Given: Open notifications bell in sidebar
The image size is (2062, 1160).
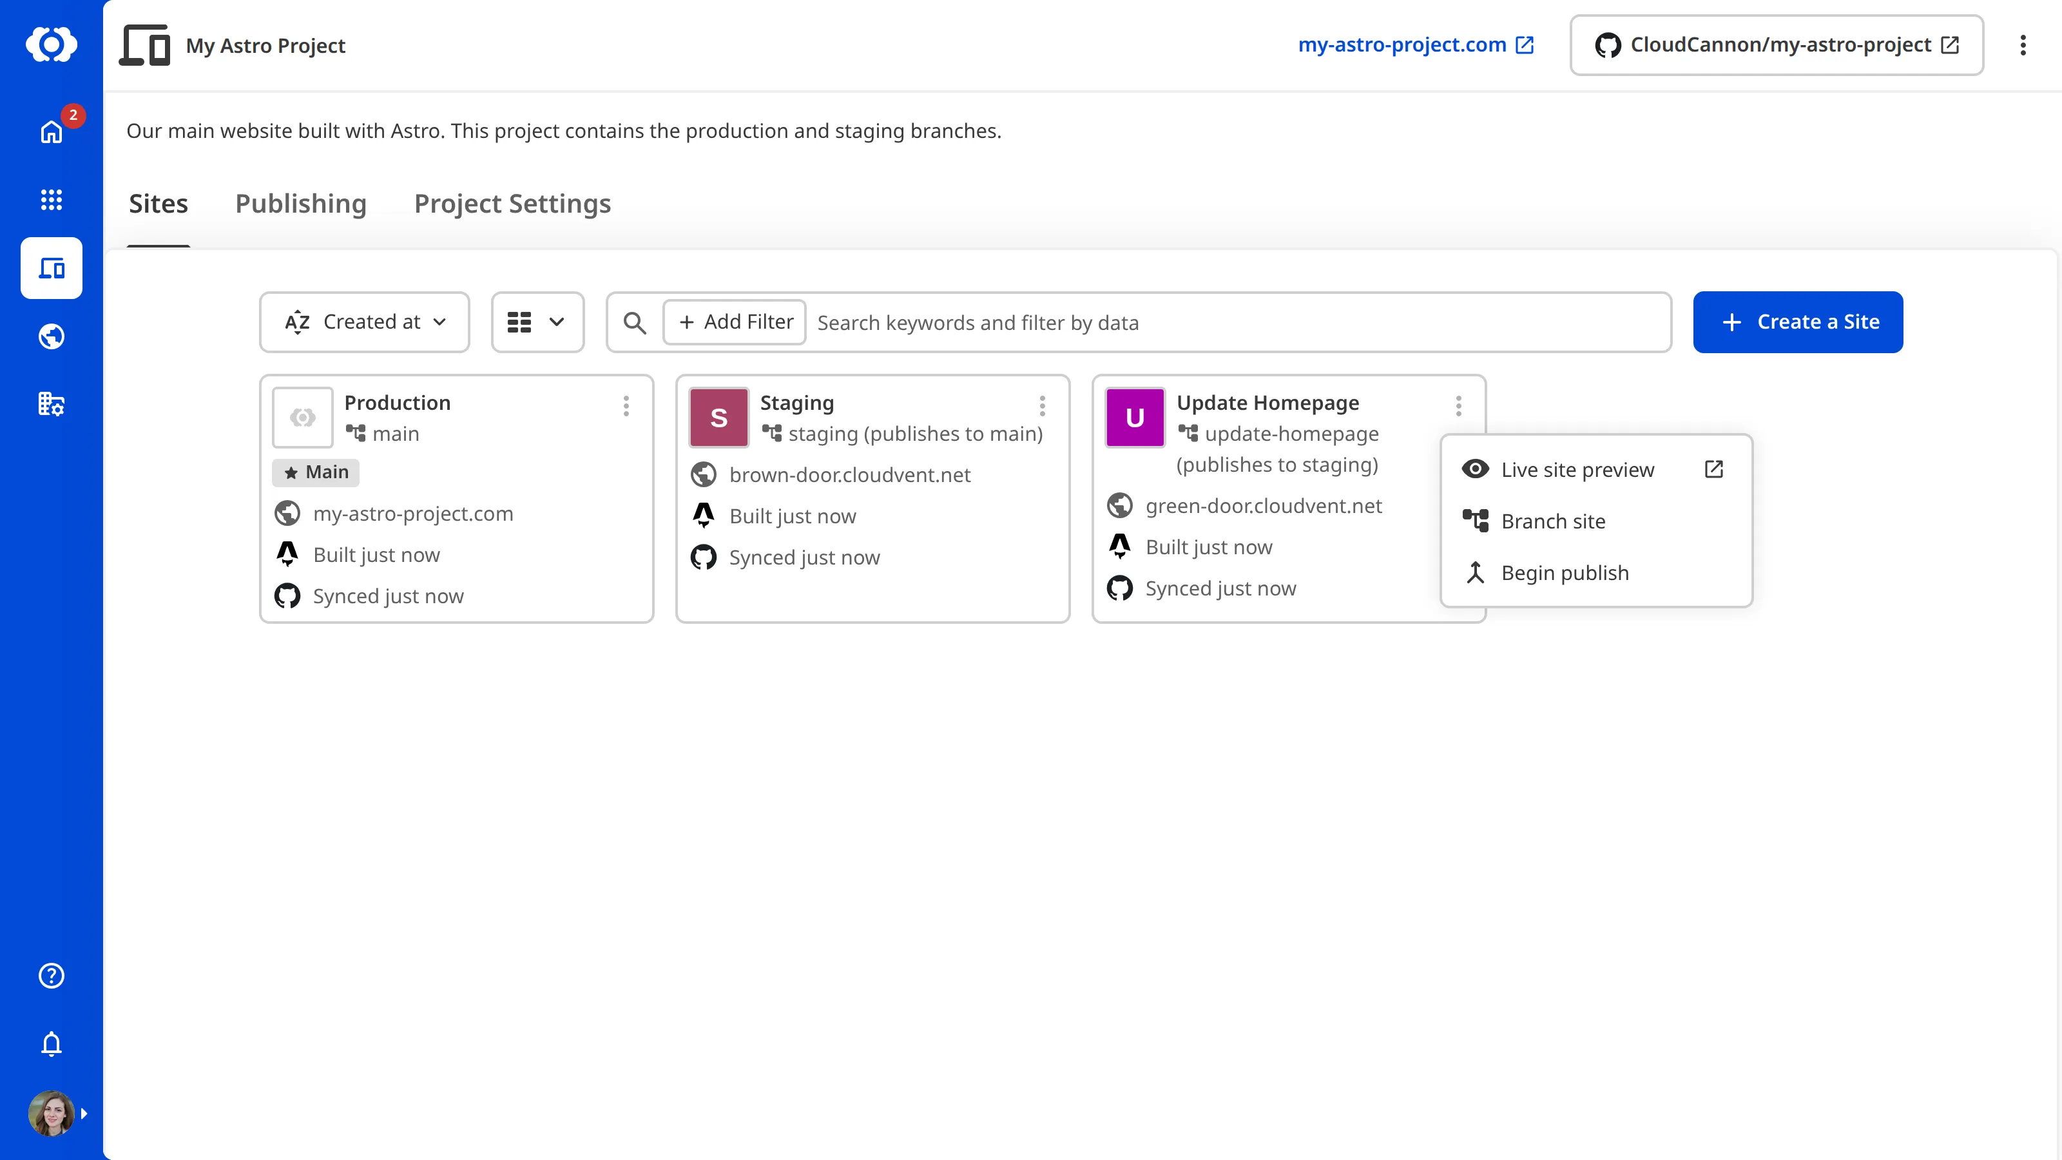Looking at the screenshot, I should point(52,1044).
